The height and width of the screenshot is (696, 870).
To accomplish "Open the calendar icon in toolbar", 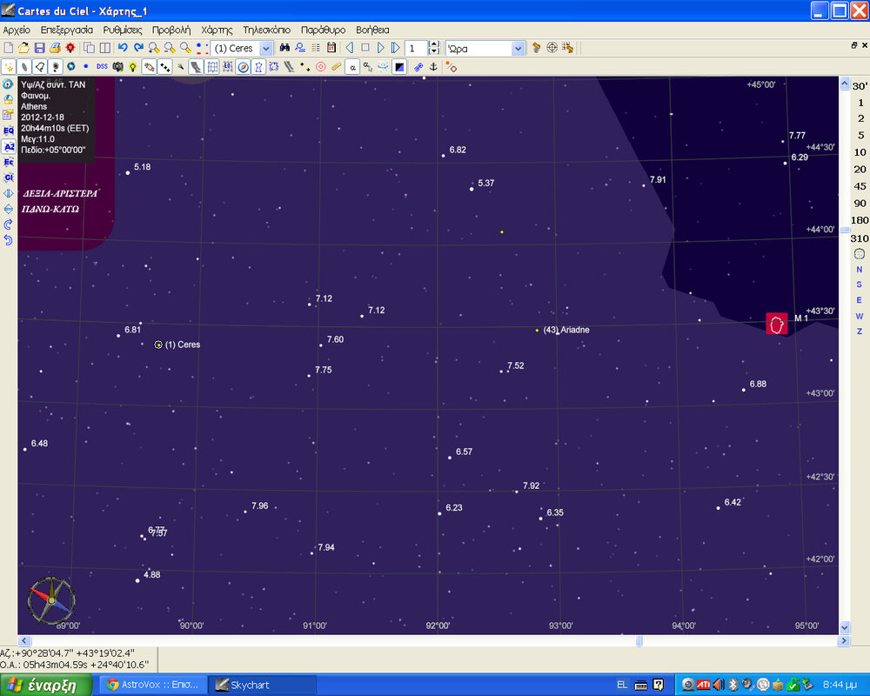I will pos(331,48).
